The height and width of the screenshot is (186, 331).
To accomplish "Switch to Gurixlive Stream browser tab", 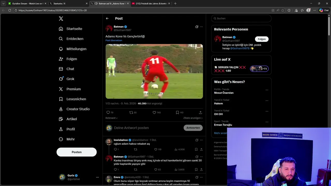I will click(27, 4).
